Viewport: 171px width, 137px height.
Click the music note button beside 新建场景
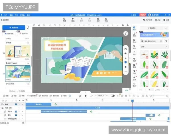point(28,28)
